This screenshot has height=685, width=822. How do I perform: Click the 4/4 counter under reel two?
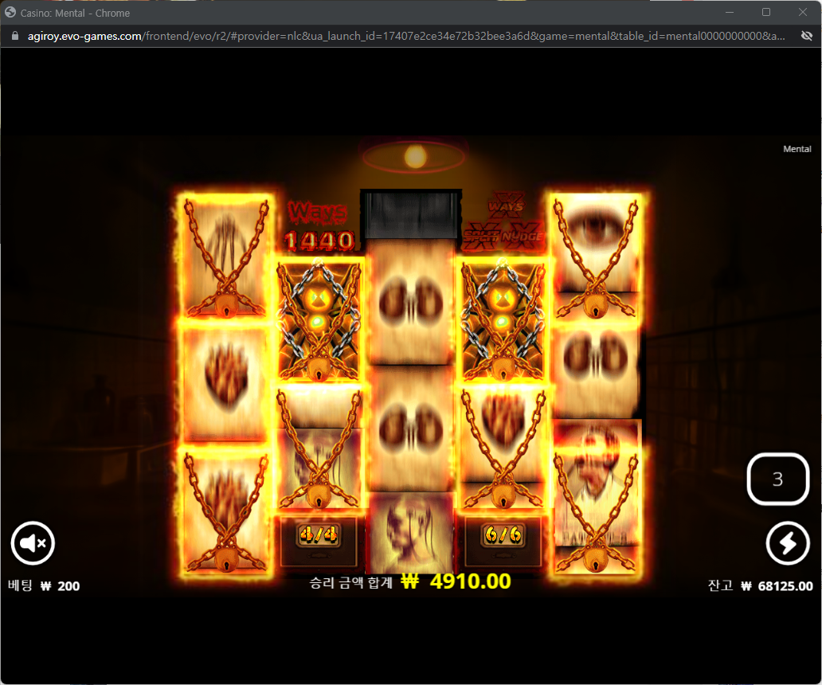click(x=319, y=535)
